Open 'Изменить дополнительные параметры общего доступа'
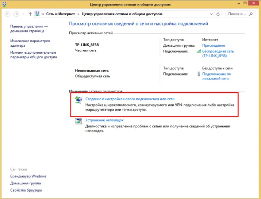 click(34, 55)
